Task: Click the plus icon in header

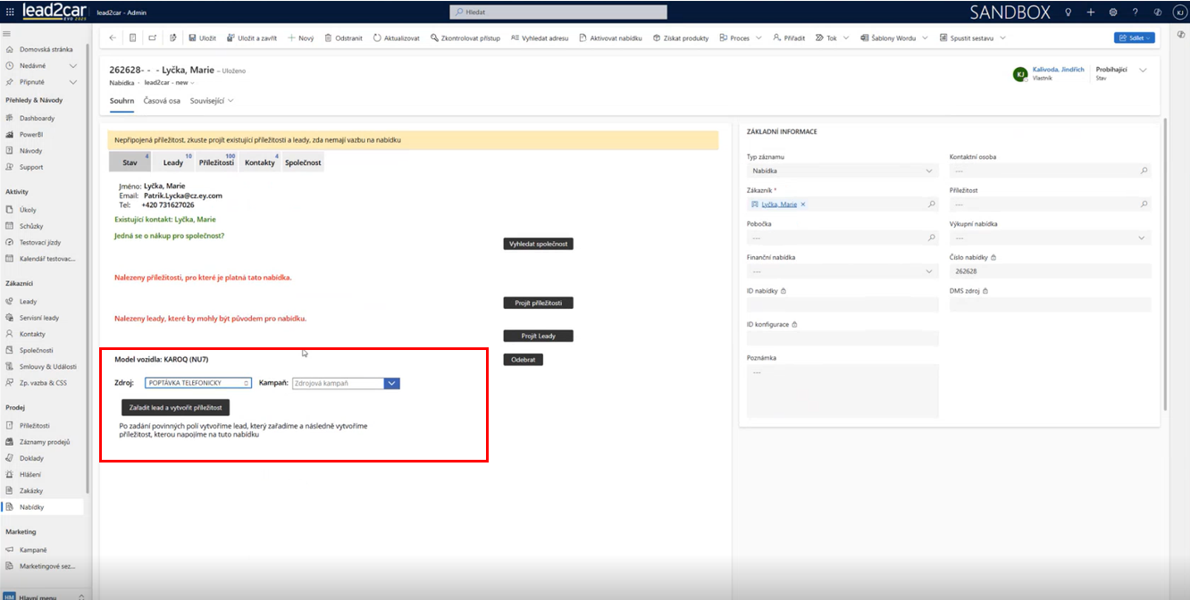Action: [1090, 12]
